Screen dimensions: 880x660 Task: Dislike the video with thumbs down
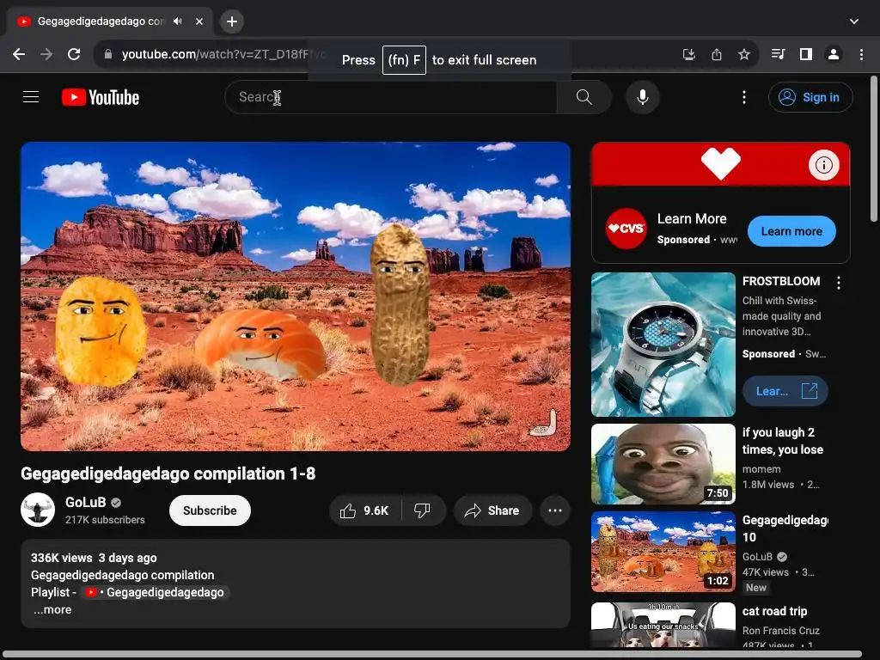click(x=423, y=510)
